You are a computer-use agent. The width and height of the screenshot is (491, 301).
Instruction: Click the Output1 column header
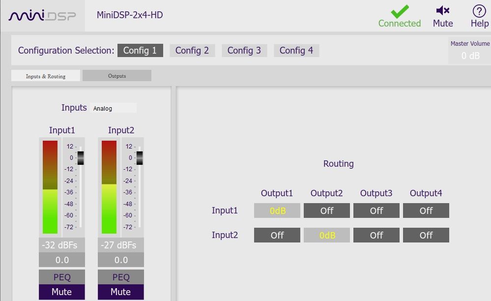pyautogui.click(x=277, y=193)
